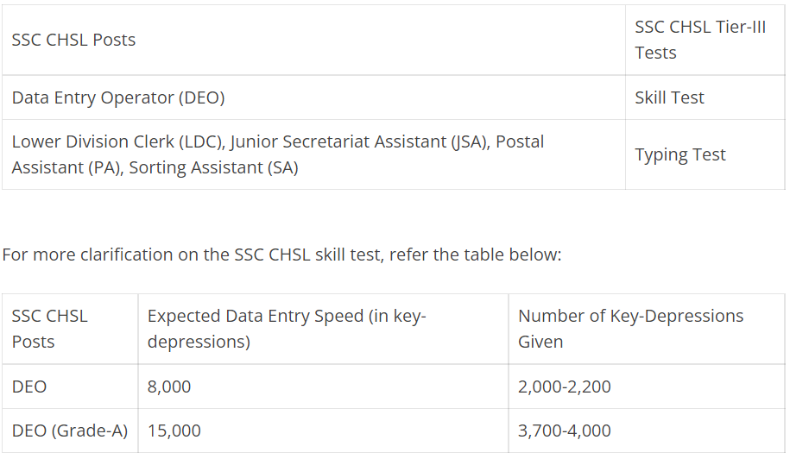Click the 'Number of Key-Depressions Given' header

(x=631, y=329)
